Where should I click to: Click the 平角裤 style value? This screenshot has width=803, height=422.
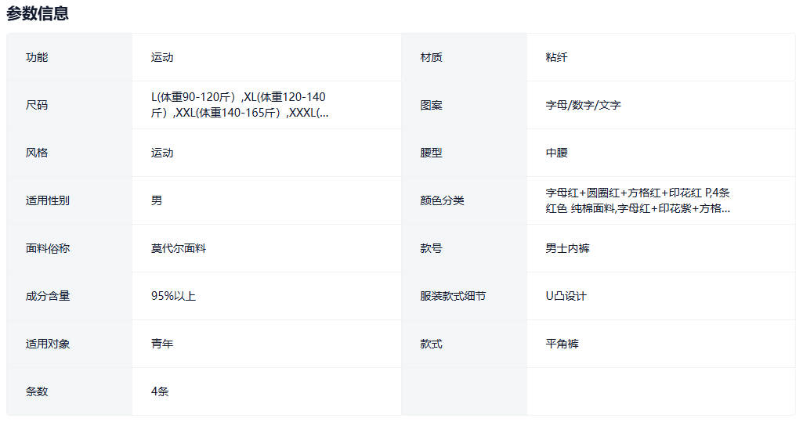point(562,344)
